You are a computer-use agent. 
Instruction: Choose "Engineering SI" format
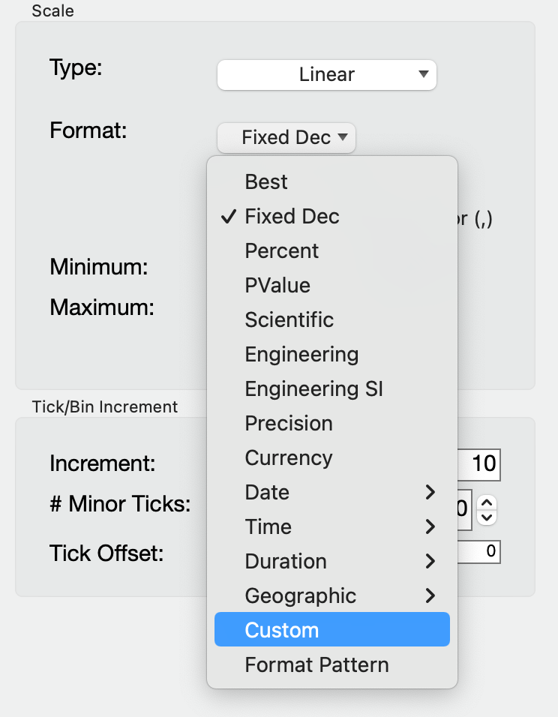(313, 388)
